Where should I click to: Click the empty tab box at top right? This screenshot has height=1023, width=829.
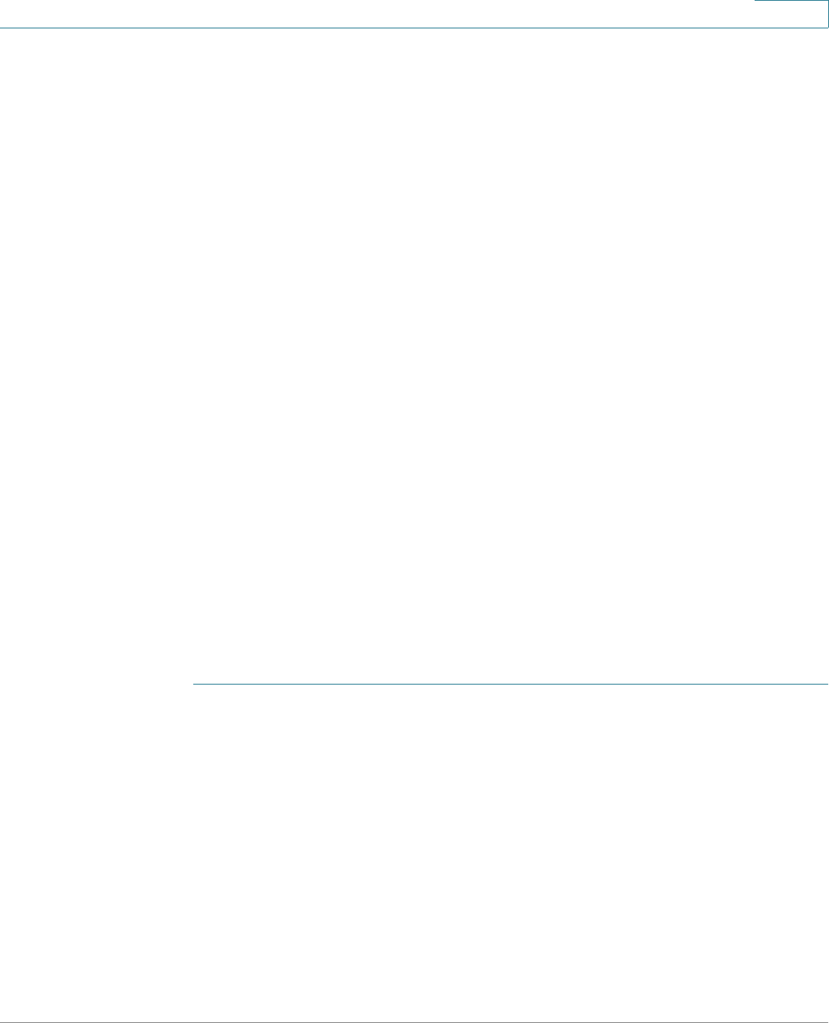pyautogui.click(x=791, y=14)
